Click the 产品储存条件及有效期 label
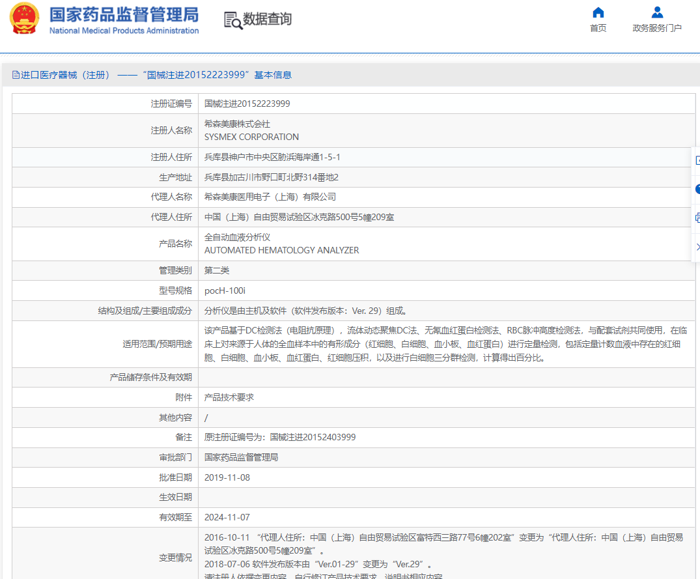Screen dimensions: 700x579 click(151, 377)
